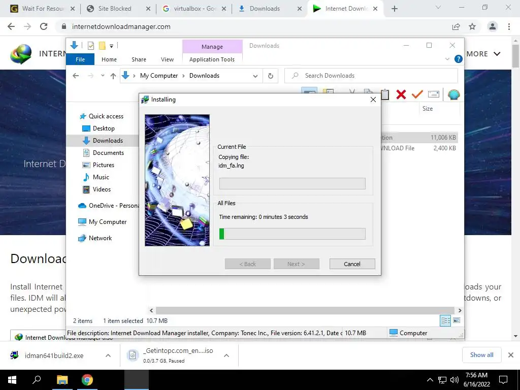Click the share icon in Chrome address bar
Screen dimensions: 520x390
[x=456, y=26]
